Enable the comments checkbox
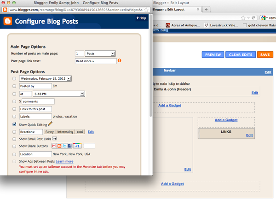 [x=14, y=101]
